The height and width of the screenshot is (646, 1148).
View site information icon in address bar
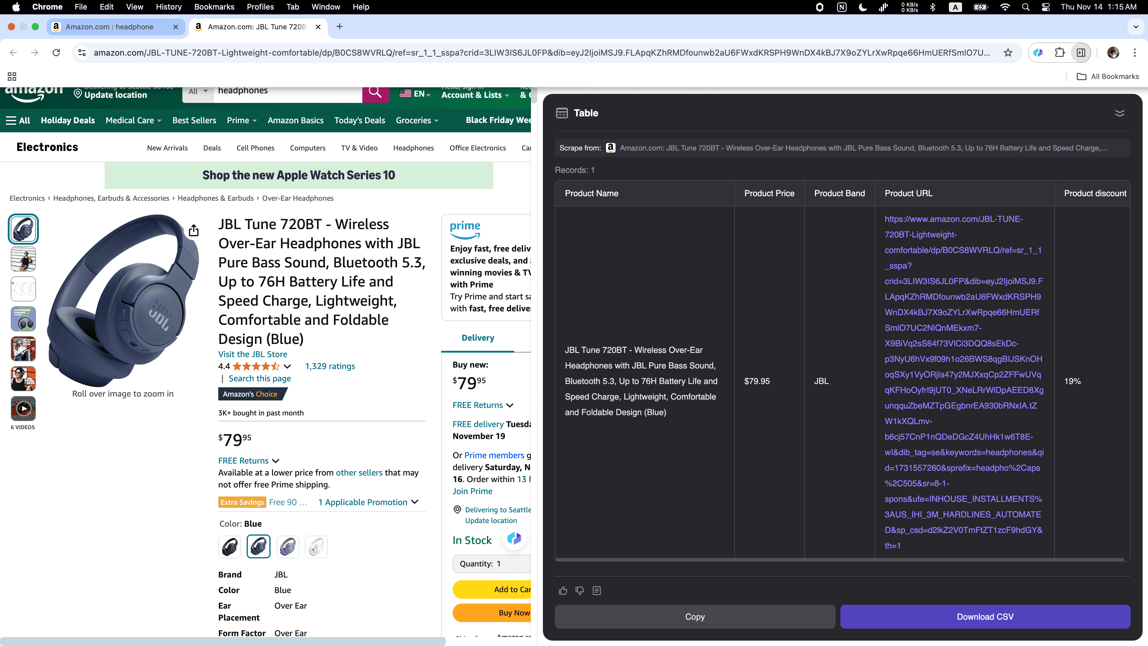82,53
